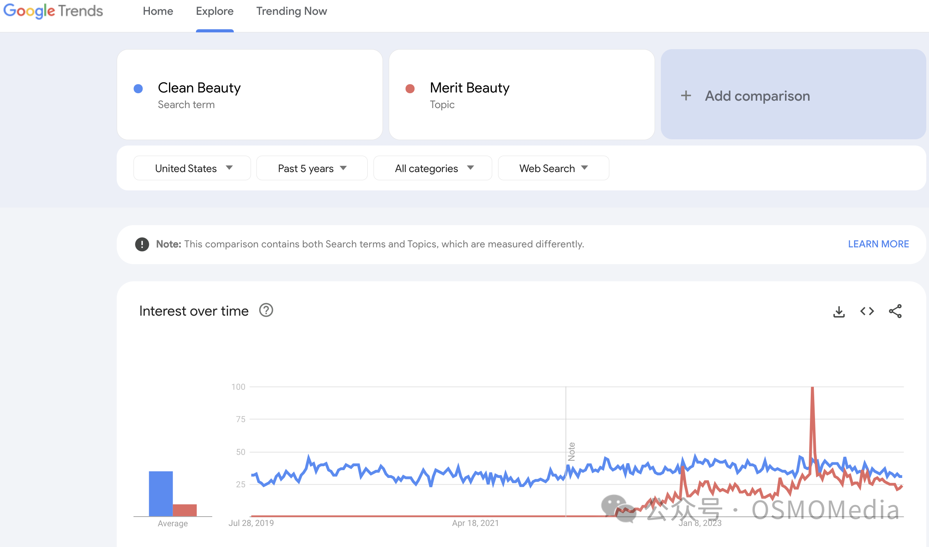Click the plus icon in Add comparison
Viewport: 929px width, 547px height.
click(x=686, y=96)
